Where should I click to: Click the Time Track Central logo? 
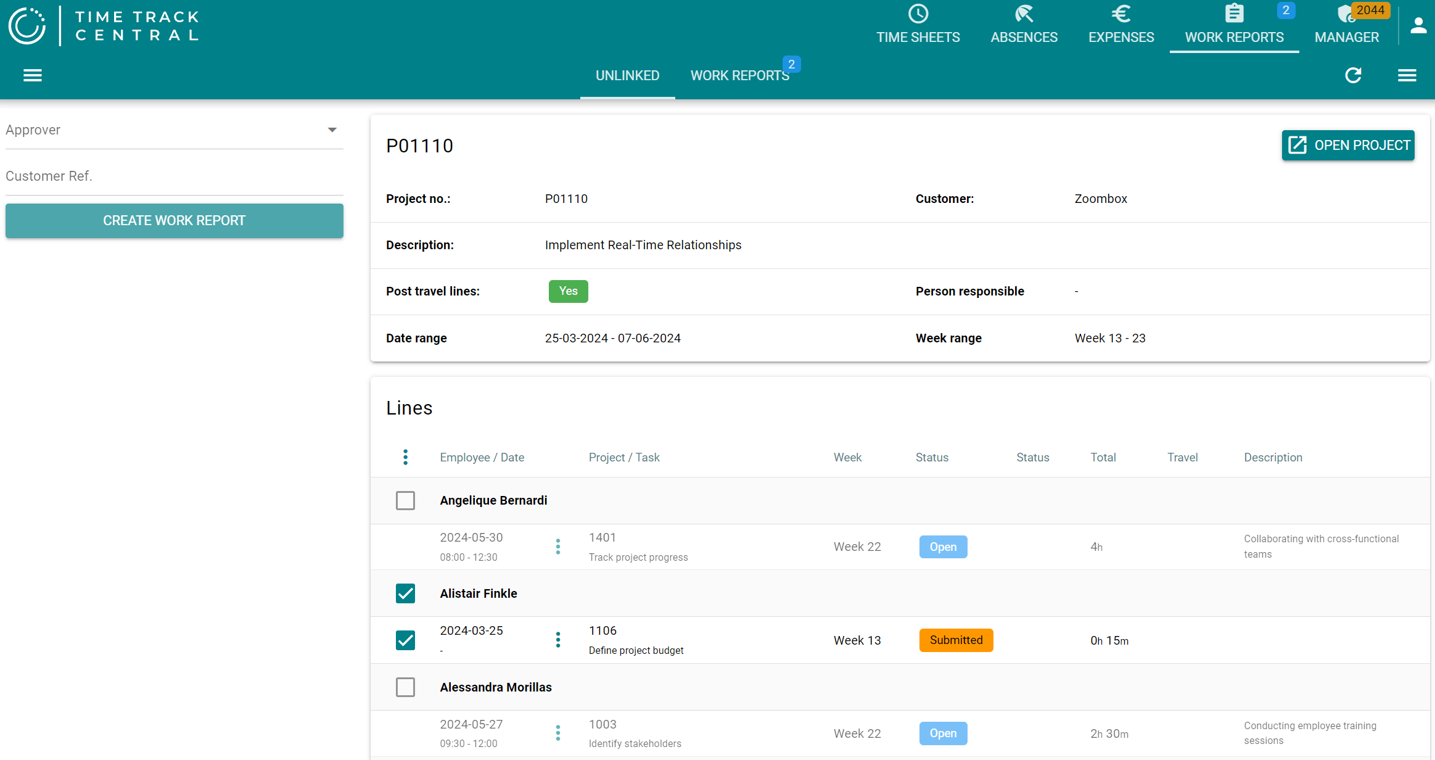click(104, 26)
